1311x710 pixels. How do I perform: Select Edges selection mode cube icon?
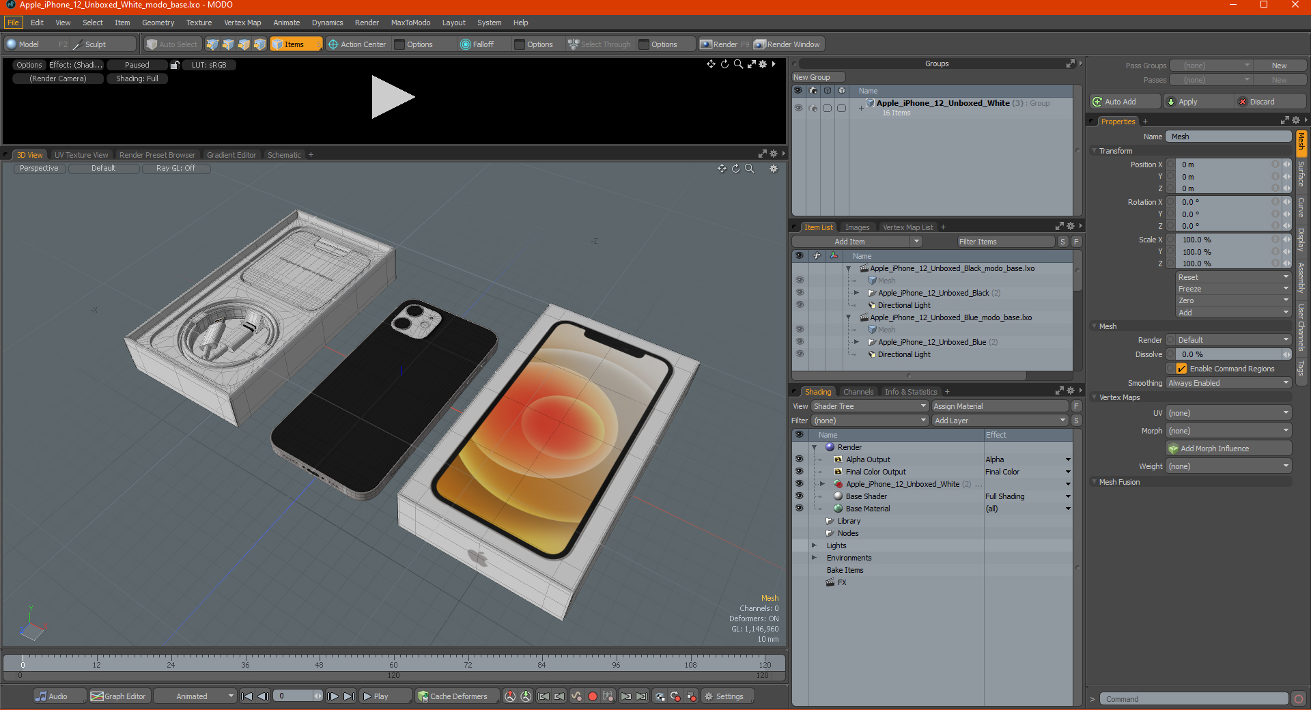click(228, 44)
